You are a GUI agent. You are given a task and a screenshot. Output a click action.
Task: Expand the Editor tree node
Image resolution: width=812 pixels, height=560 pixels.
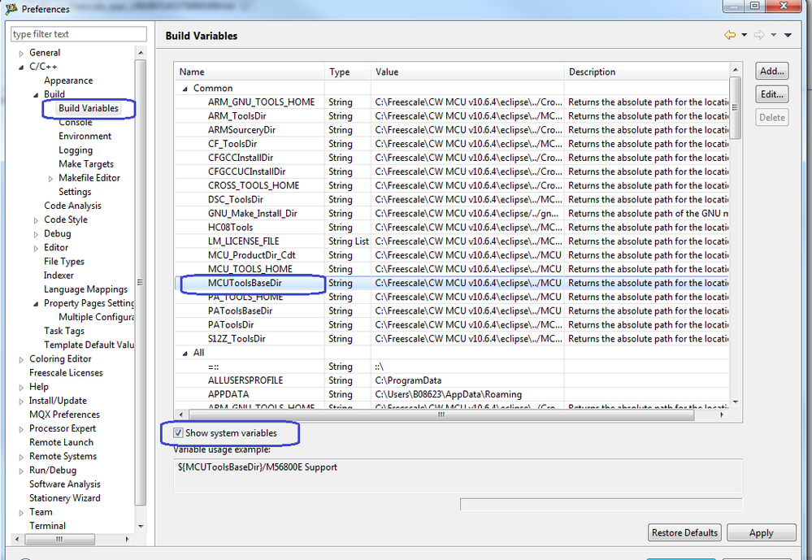(x=36, y=249)
